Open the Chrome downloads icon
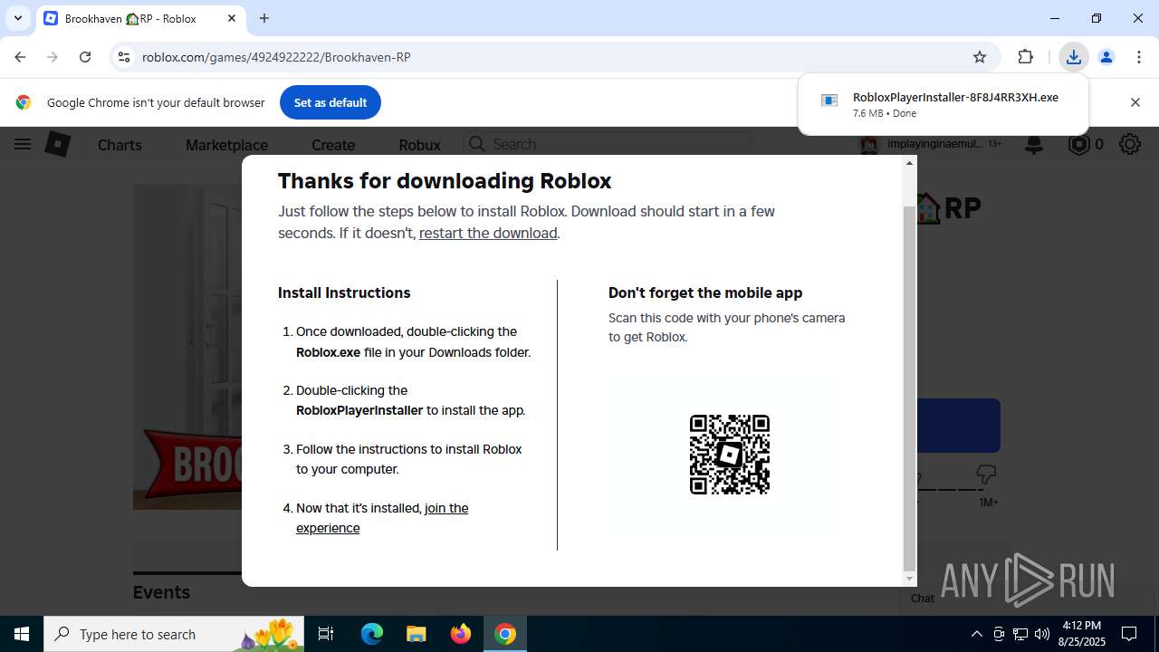The height and width of the screenshot is (652, 1159). [1073, 57]
